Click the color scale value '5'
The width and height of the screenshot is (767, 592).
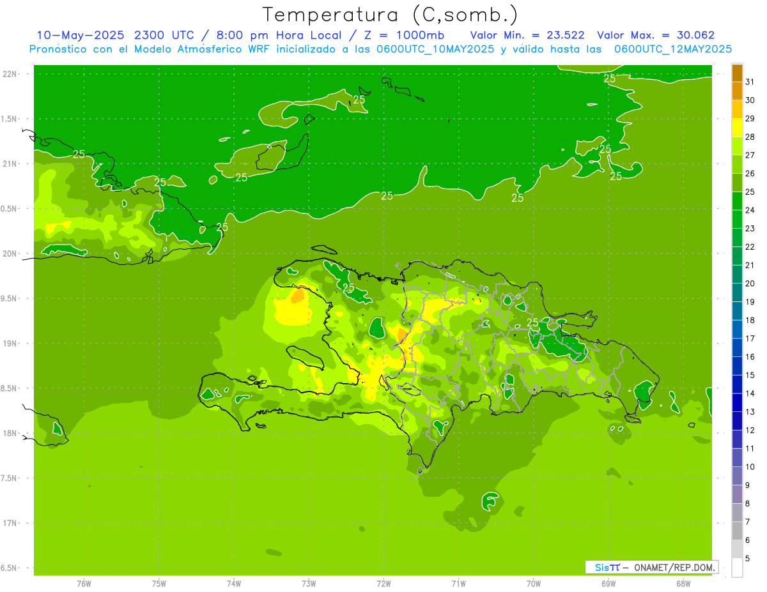pos(748,559)
